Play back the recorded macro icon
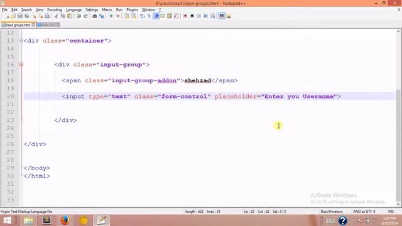 pos(198,16)
